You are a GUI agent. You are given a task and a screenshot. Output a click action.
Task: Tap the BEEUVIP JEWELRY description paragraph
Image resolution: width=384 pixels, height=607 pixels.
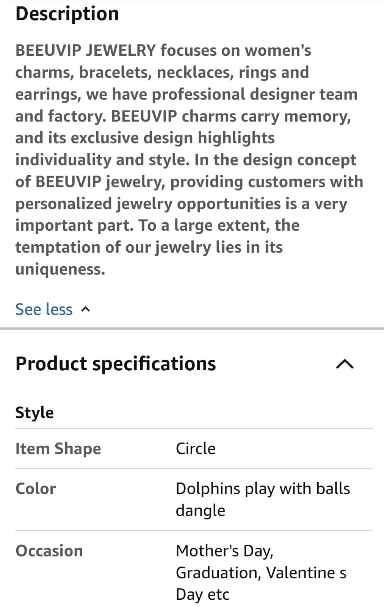click(190, 160)
